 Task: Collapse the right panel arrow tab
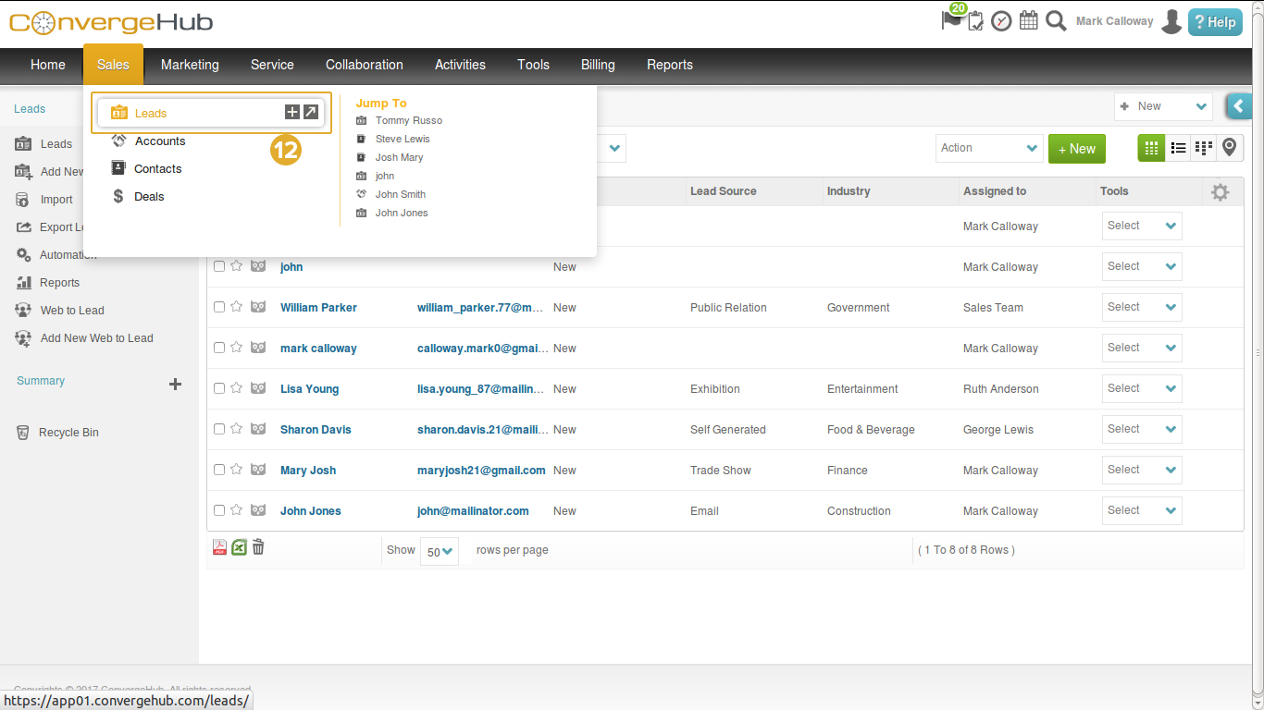pyautogui.click(x=1239, y=106)
